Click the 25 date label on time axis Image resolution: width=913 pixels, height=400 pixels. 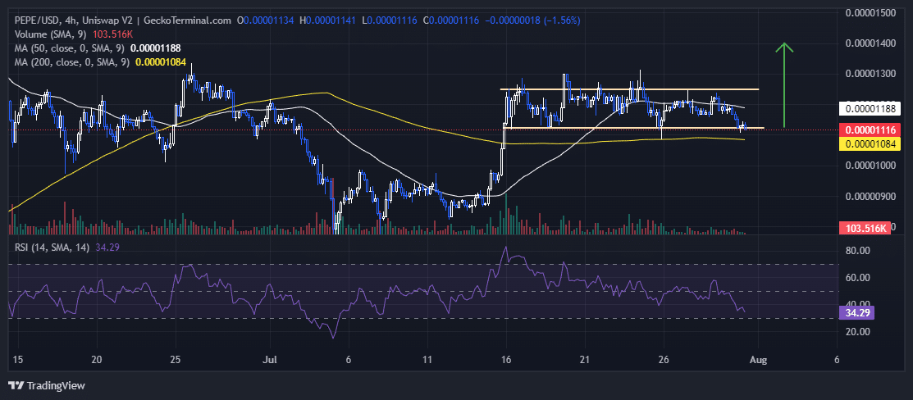point(176,360)
